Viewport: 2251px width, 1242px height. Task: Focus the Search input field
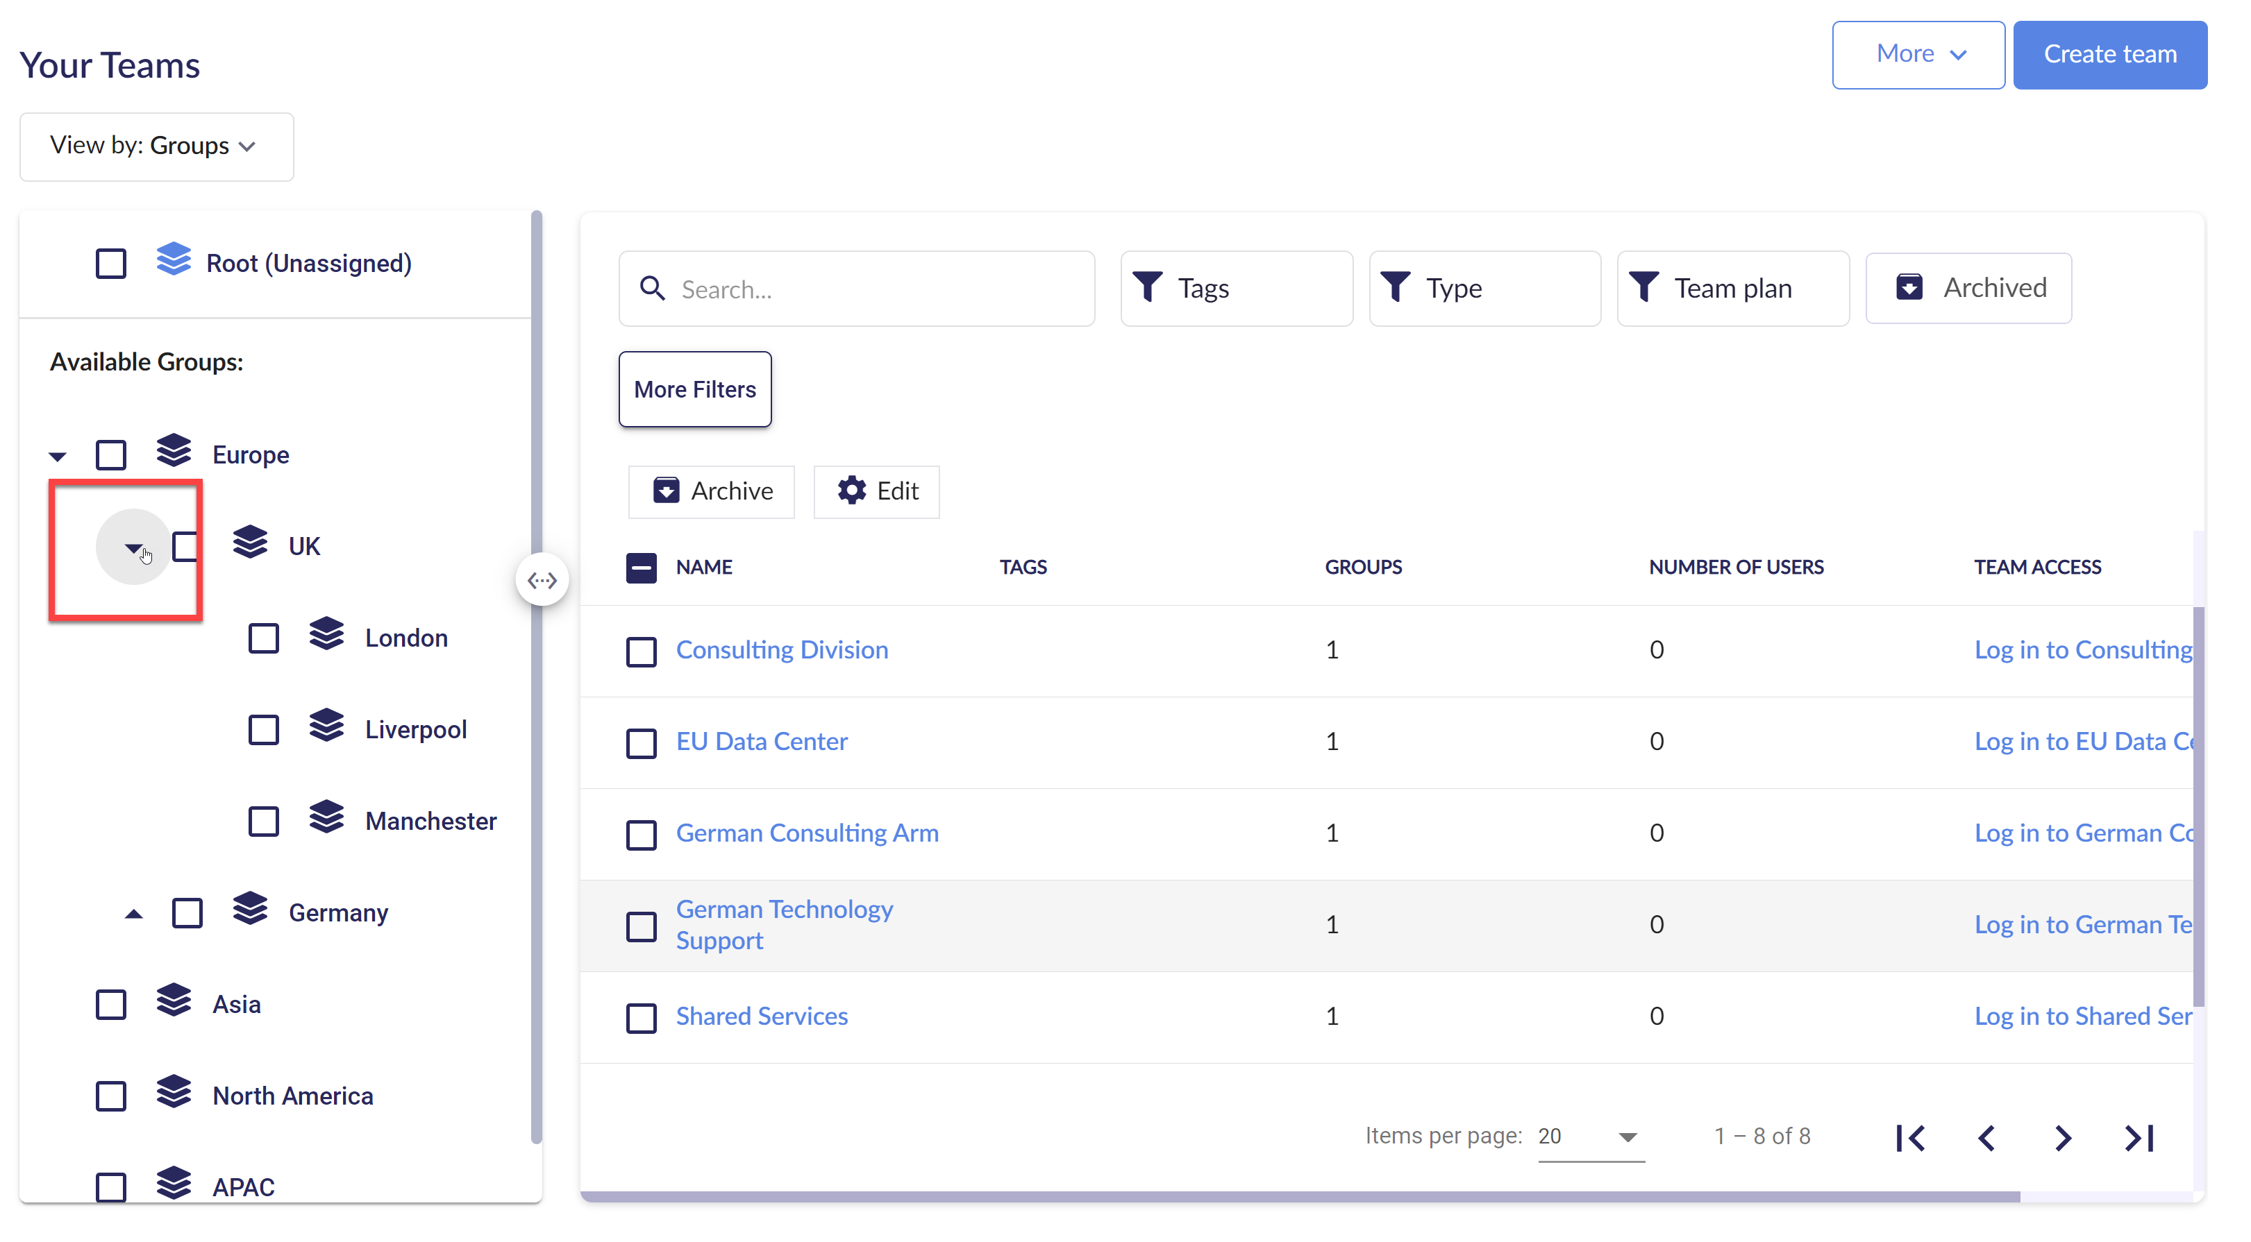[856, 288]
